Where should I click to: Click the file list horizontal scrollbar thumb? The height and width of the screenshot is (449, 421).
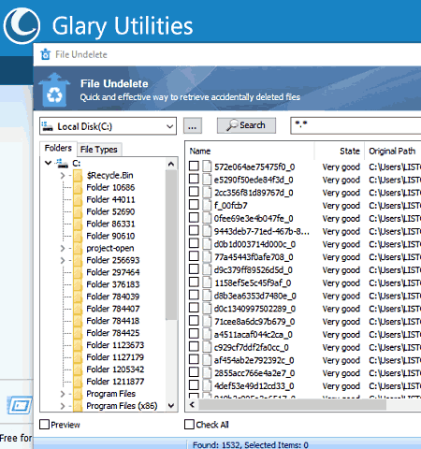[x=293, y=405]
